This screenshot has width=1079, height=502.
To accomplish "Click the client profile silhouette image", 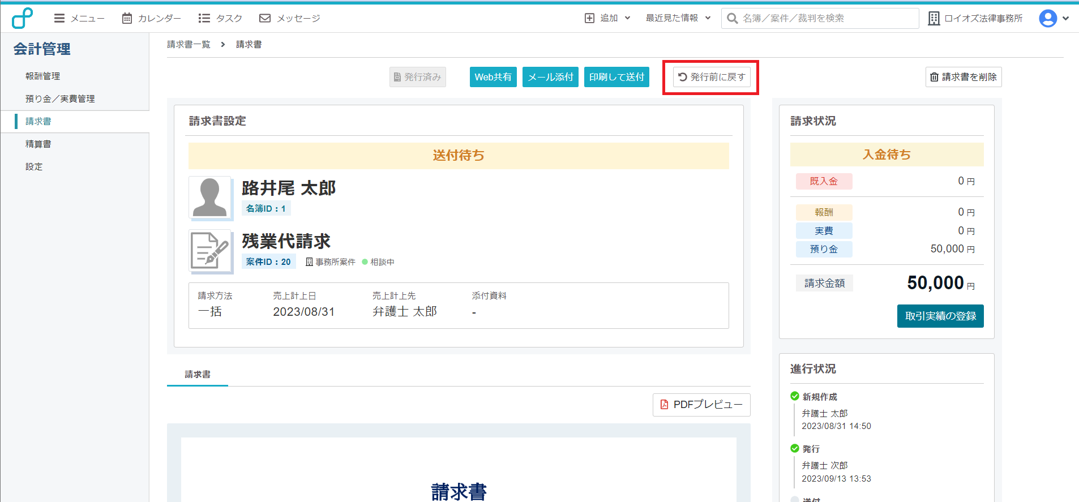I will (210, 198).
